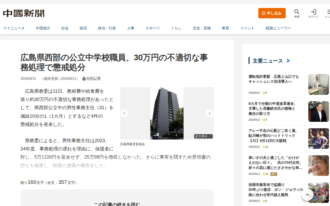Click the blue arrow beside 主要ニュース
This screenshot has width=330, height=206.
(x=288, y=61)
